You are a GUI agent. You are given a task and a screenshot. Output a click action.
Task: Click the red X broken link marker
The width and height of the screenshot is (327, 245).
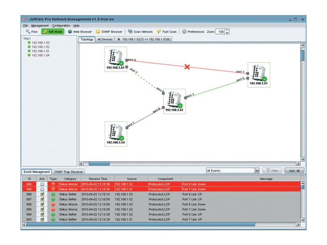[x=187, y=67]
